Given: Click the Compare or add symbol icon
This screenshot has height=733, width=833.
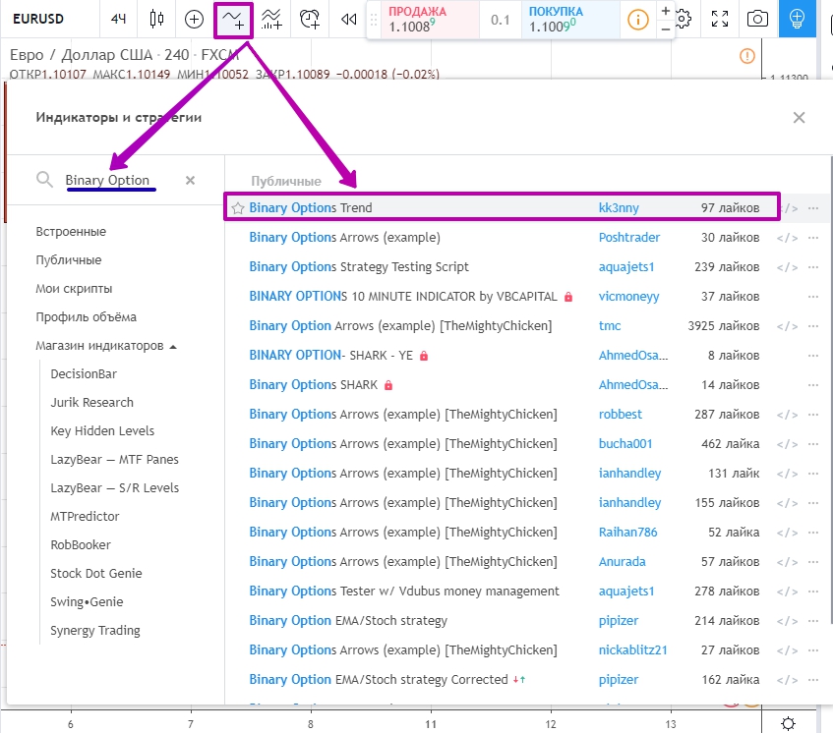Looking at the screenshot, I should [x=195, y=19].
